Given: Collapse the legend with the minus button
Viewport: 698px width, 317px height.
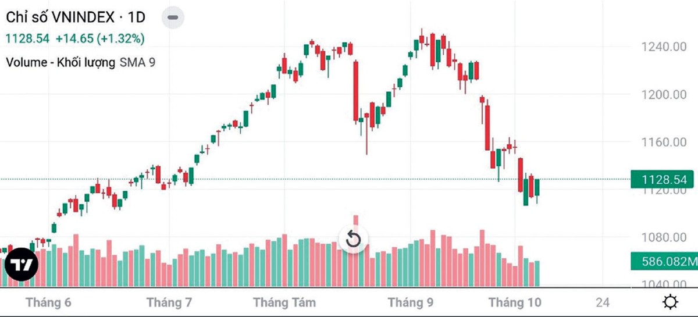Looking at the screenshot, I should click(172, 17).
